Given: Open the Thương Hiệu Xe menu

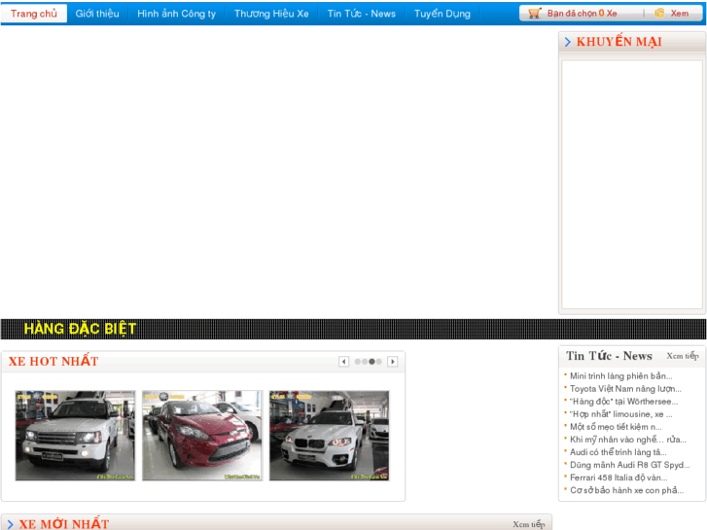Looking at the screenshot, I should [271, 14].
